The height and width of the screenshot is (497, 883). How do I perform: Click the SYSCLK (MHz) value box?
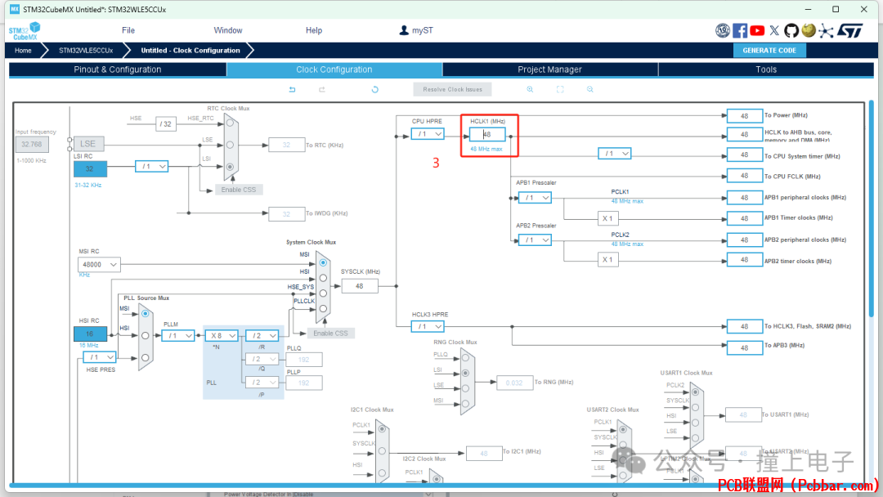359,286
